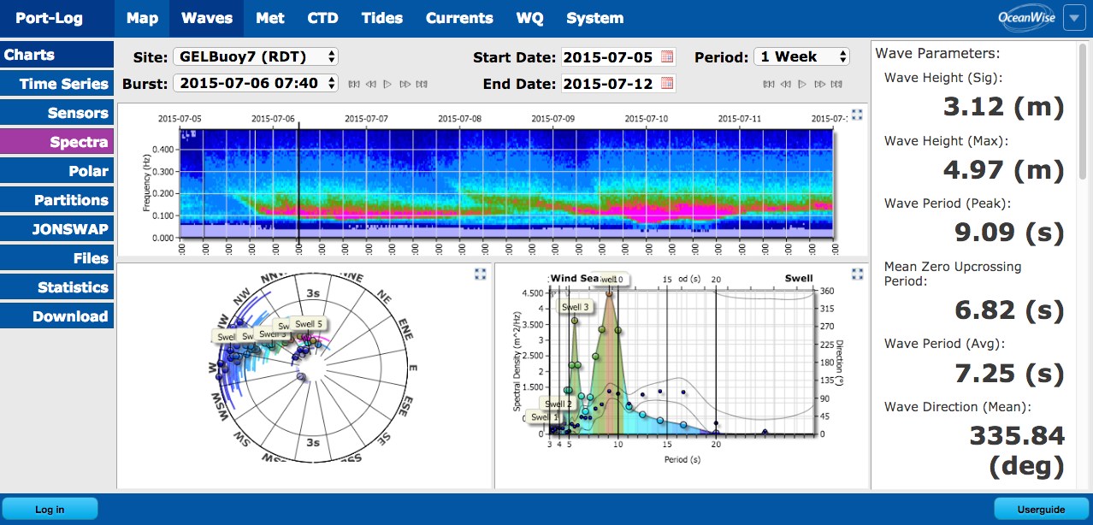The height and width of the screenshot is (525, 1093).
Task: Step period forward with fast-forward icon
Action: [819, 84]
